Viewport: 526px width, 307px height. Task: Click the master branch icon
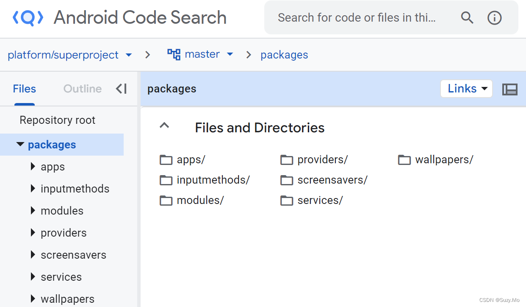point(174,54)
